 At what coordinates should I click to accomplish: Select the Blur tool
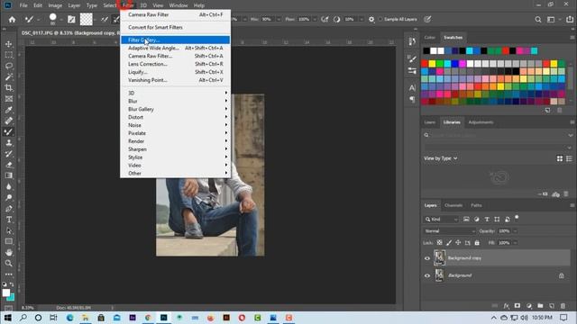click(8, 186)
